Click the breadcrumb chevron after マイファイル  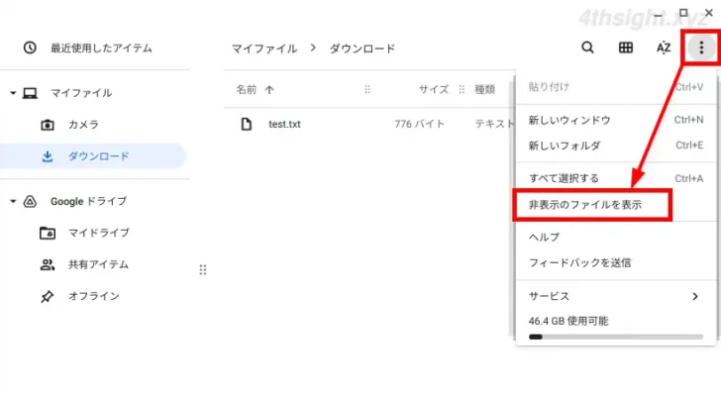313,48
